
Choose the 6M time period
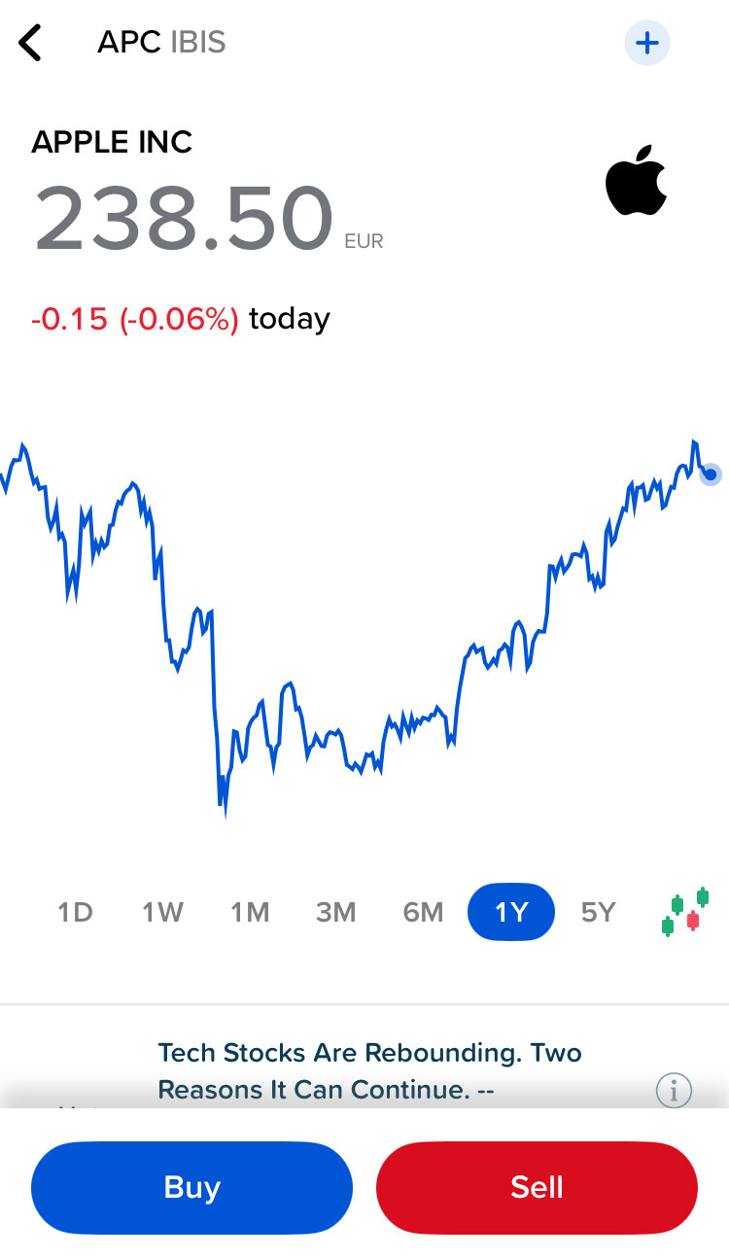424,913
